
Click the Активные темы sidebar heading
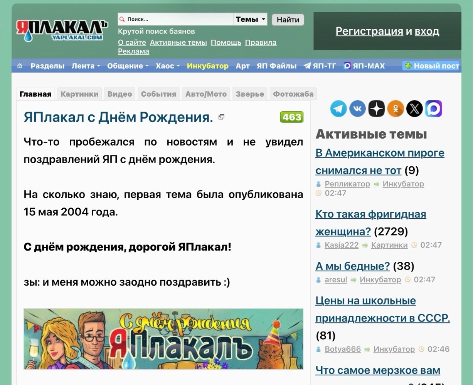(371, 134)
